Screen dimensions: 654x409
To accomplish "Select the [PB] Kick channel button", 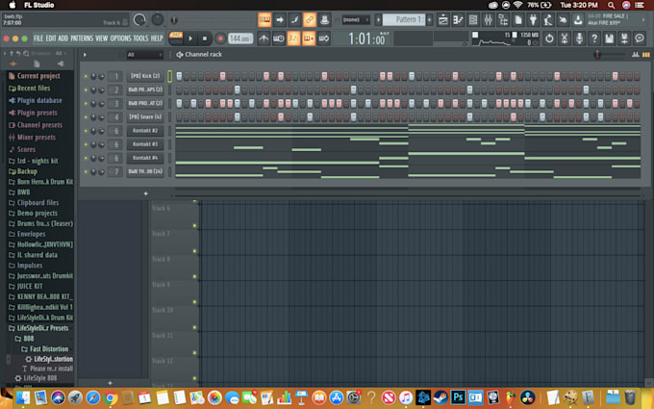I will point(144,76).
